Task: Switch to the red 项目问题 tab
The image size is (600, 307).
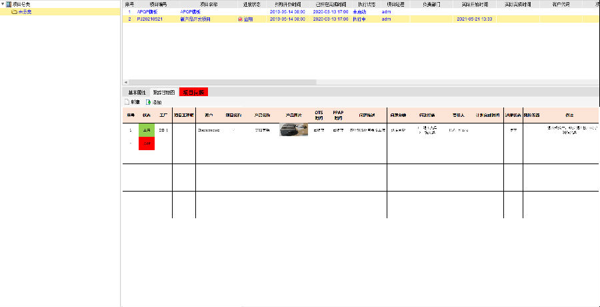Action: pyautogui.click(x=193, y=92)
